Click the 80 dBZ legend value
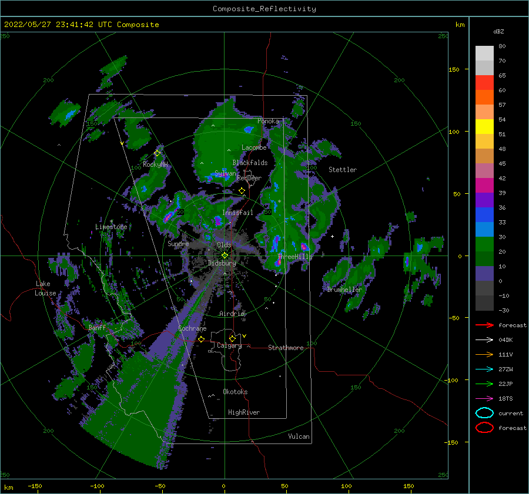 pyautogui.click(x=502, y=46)
